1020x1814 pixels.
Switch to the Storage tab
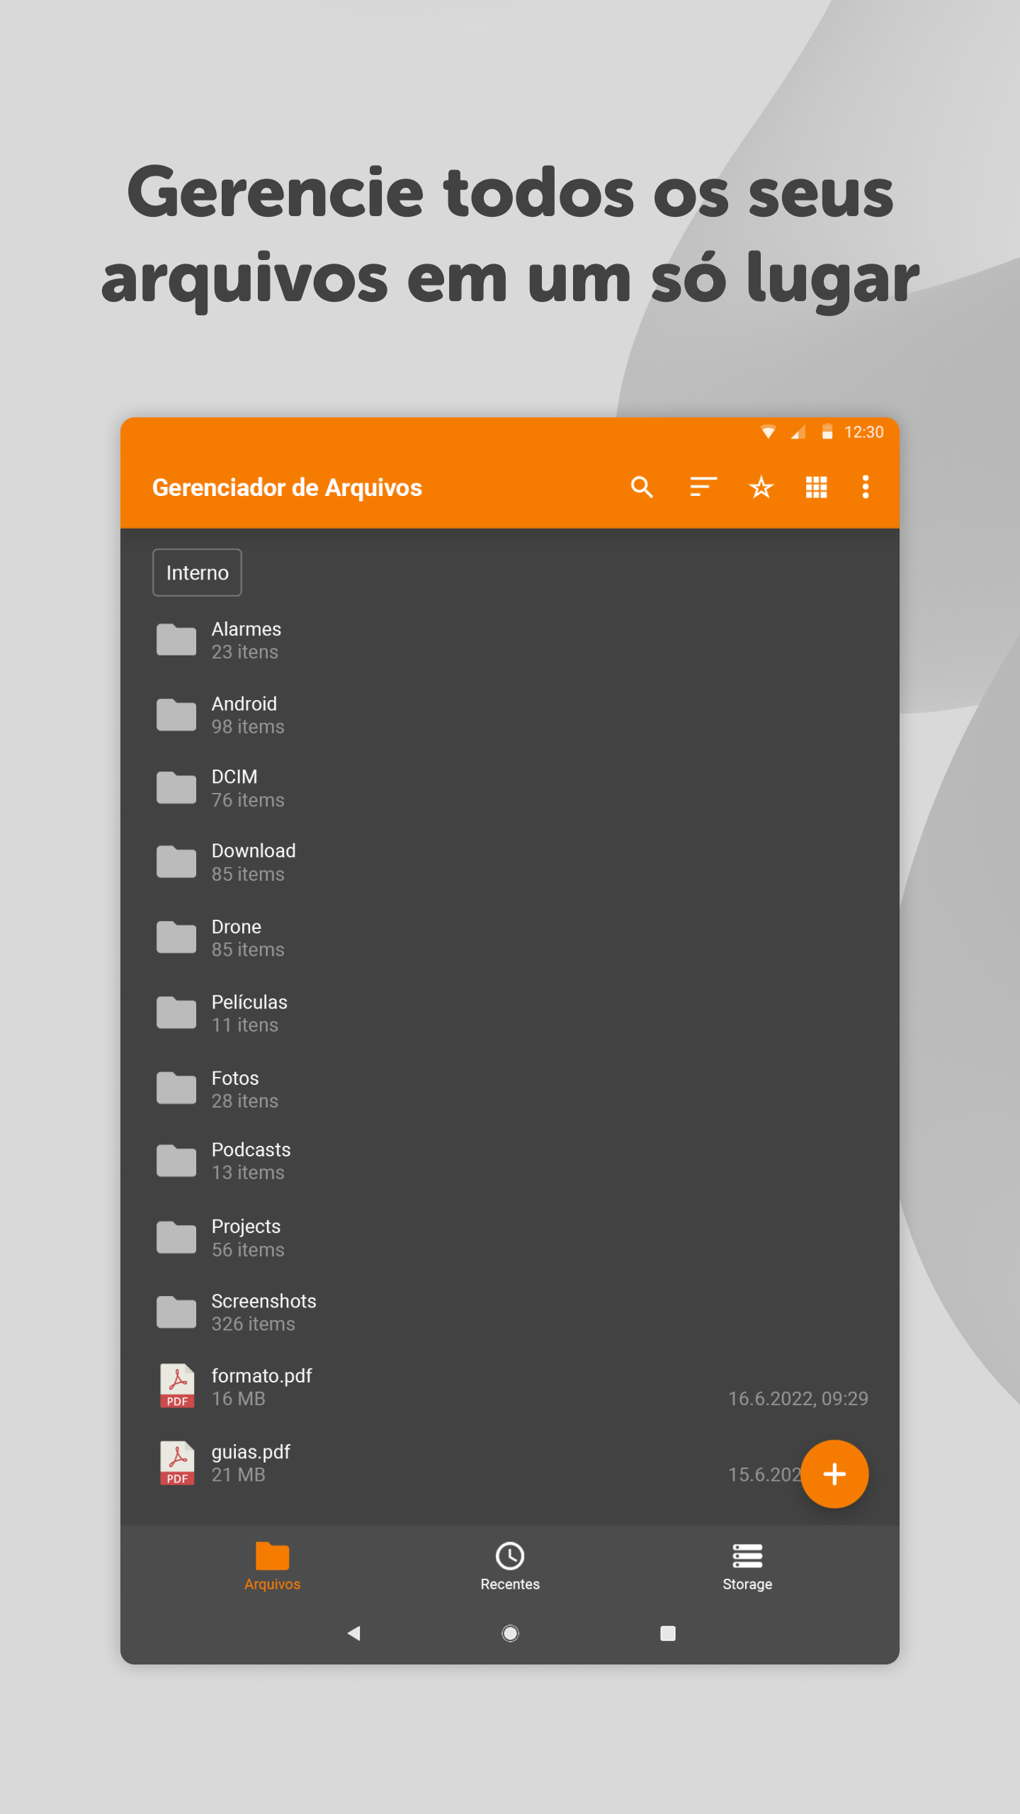pyautogui.click(x=747, y=1567)
